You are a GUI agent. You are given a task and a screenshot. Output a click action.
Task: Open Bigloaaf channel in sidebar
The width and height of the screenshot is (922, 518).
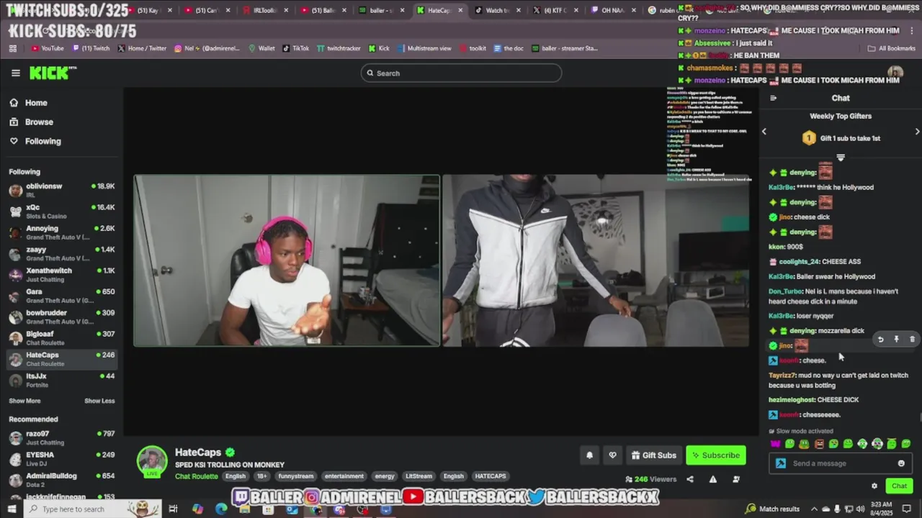(61, 337)
